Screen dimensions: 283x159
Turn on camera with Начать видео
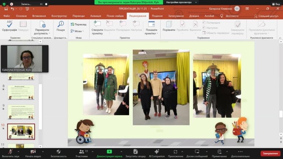[33, 153]
